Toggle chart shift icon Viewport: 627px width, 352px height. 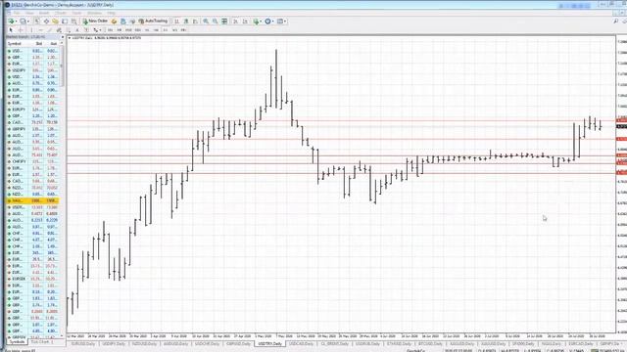[x=245, y=22]
